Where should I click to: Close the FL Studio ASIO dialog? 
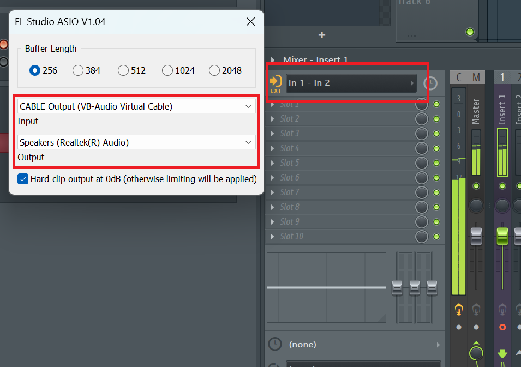(x=250, y=22)
